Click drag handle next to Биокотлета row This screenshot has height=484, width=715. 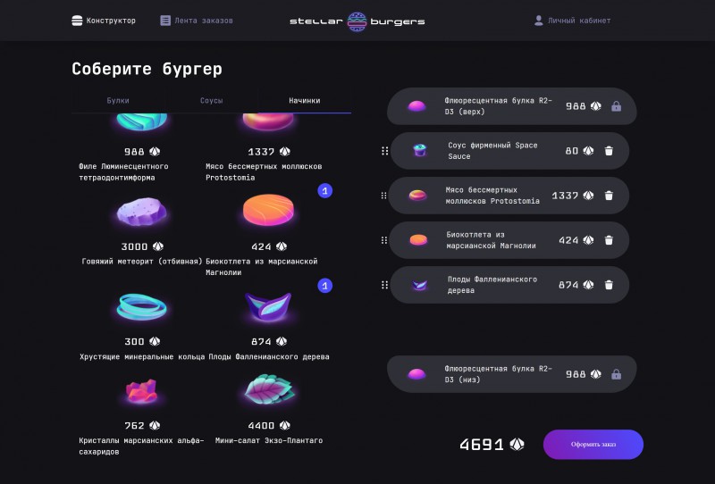click(384, 240)
